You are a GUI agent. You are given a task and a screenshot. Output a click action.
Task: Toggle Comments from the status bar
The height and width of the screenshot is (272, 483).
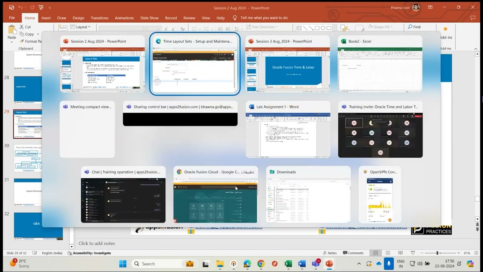pos(353,253)
